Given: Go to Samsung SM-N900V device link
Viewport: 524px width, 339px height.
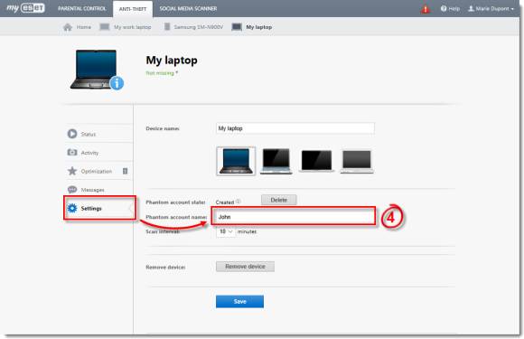Looking at the screenshot, I should [198, 27].
